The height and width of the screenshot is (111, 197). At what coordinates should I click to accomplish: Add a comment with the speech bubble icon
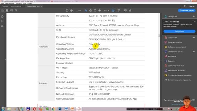(125, 10)
